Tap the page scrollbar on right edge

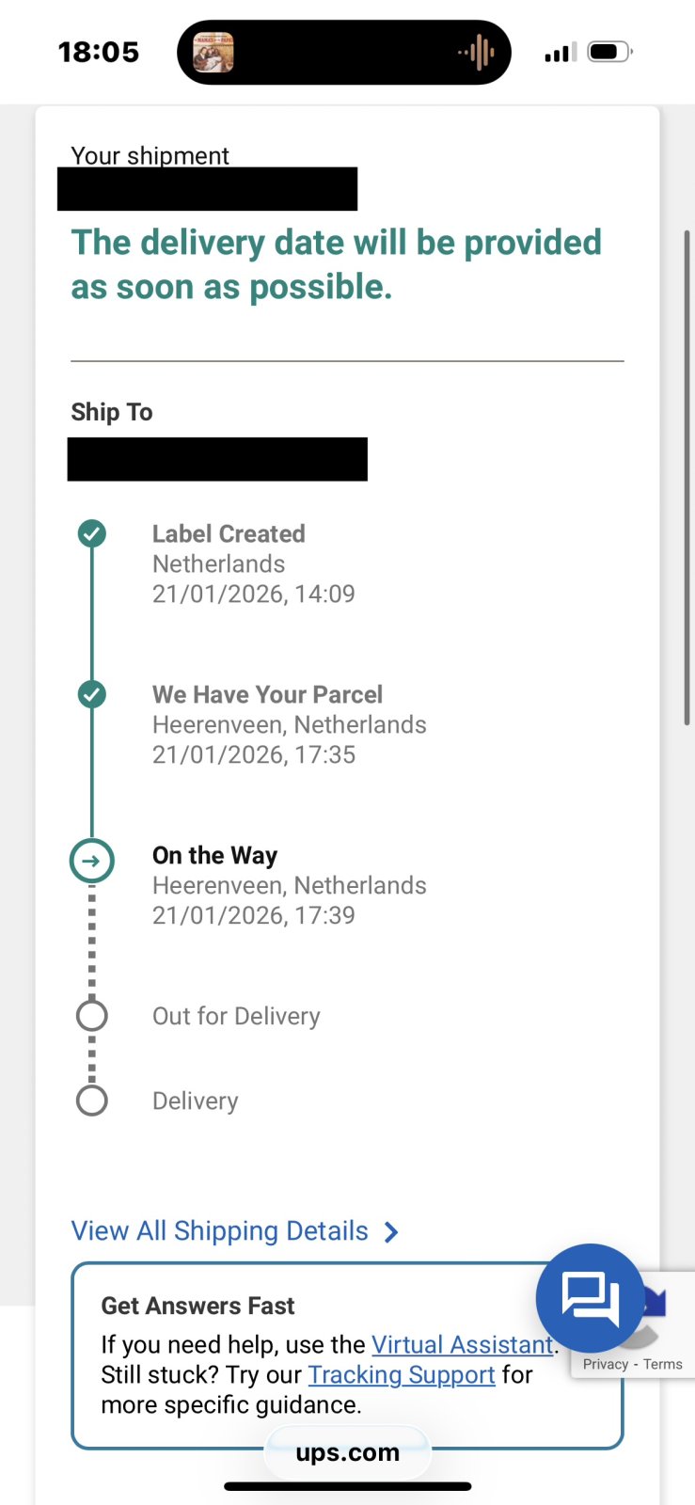(x=687, y=476)
